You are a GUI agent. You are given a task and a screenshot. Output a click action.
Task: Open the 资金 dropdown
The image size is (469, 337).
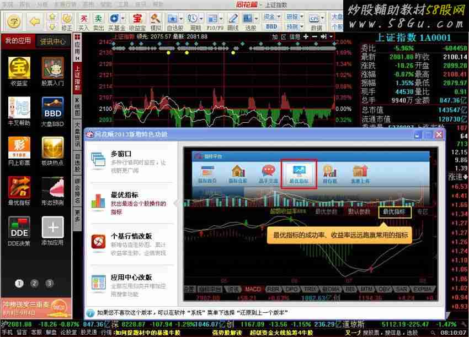(x=272, y=17)
